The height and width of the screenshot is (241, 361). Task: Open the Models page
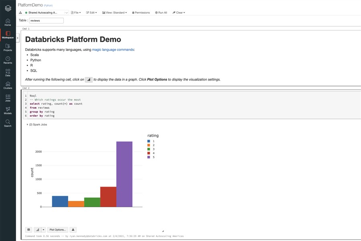click(8, 111)
